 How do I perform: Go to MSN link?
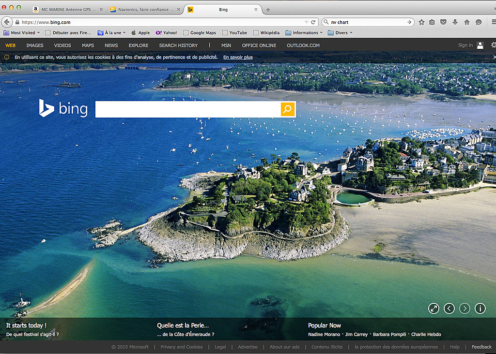[x=226, y=45]
